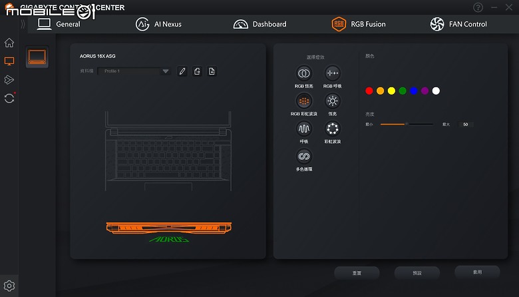This screenshot has width=519, height=297.
Task: Select the RGB 呼吸 breathing effect
Action: coord(332,73)
